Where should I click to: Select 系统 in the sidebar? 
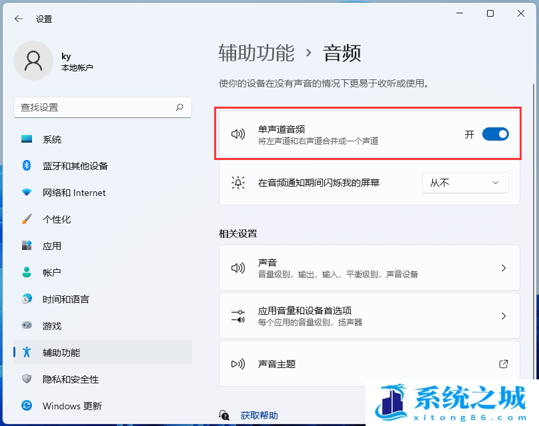(52, 139)
